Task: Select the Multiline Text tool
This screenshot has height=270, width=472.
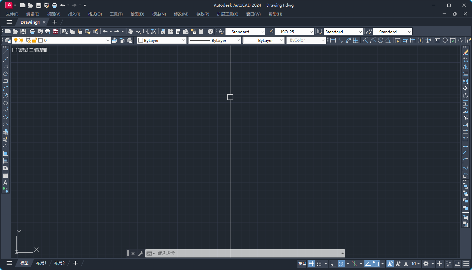Action: 5,183
